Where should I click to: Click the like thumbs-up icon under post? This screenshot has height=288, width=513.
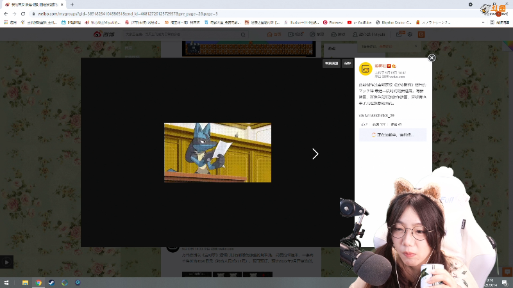[x=364, y=124]
